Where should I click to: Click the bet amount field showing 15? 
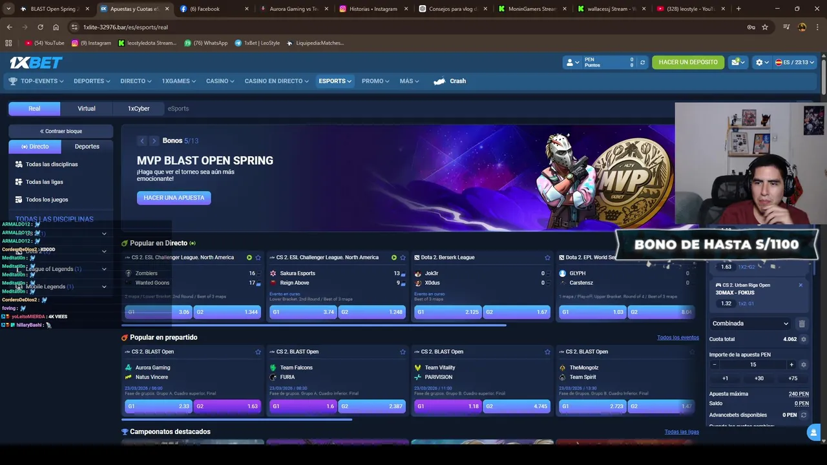point(753,365)
